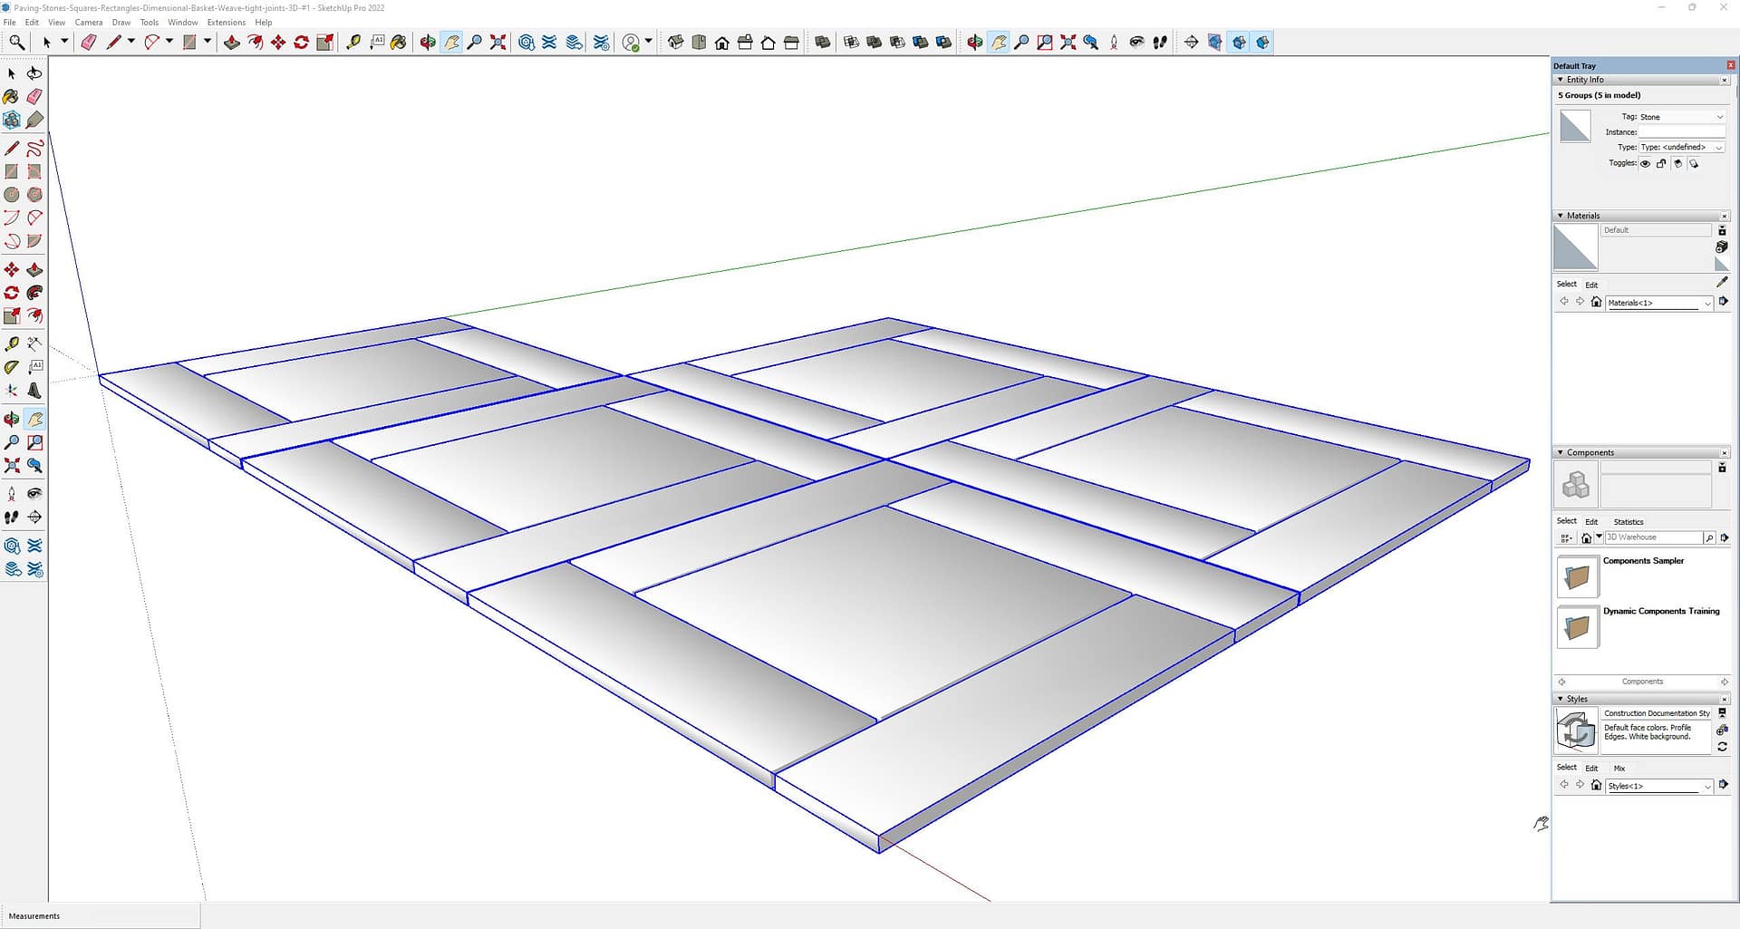Choose the Protractor tool in left toolbar
Image resolution: width=1740 pixels, height=929 pixels.
tap(11, 367)
